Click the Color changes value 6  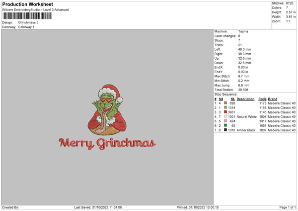(239, 36)
